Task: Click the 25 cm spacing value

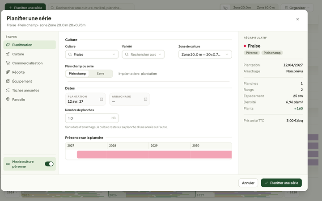Action: point(298,96)
